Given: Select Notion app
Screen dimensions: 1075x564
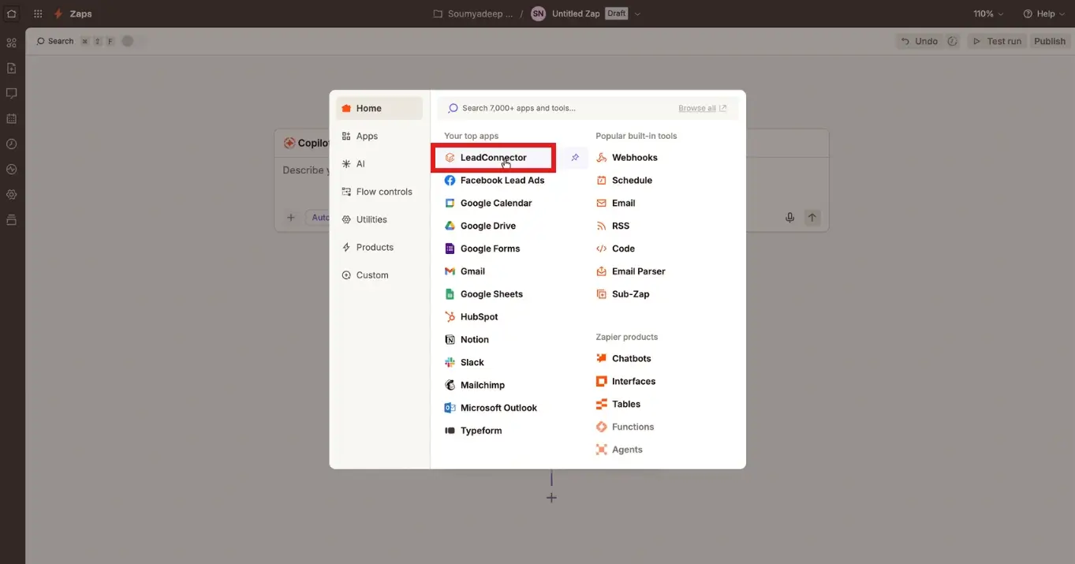Looking at the screenshot, I should tap(467, 340).
